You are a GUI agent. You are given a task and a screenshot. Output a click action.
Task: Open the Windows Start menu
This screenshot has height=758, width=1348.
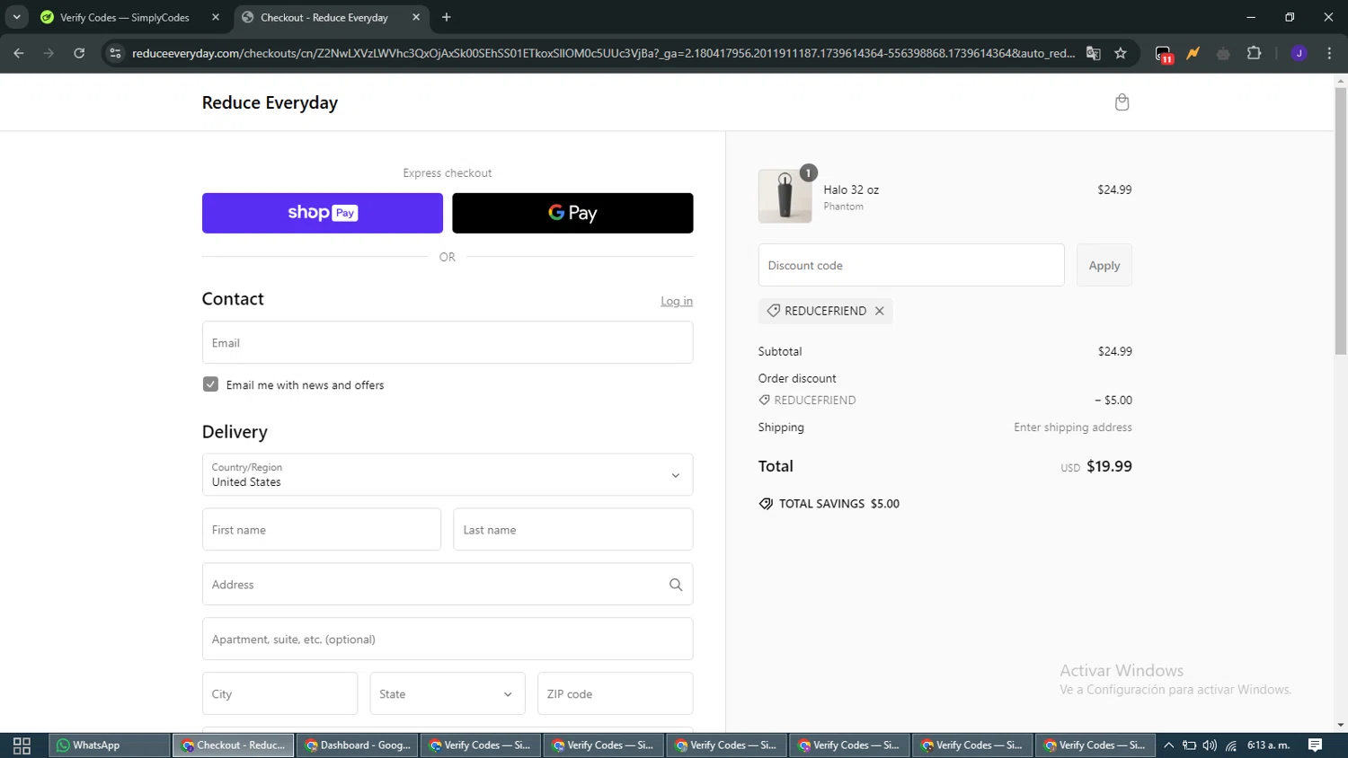coord(22,745)
